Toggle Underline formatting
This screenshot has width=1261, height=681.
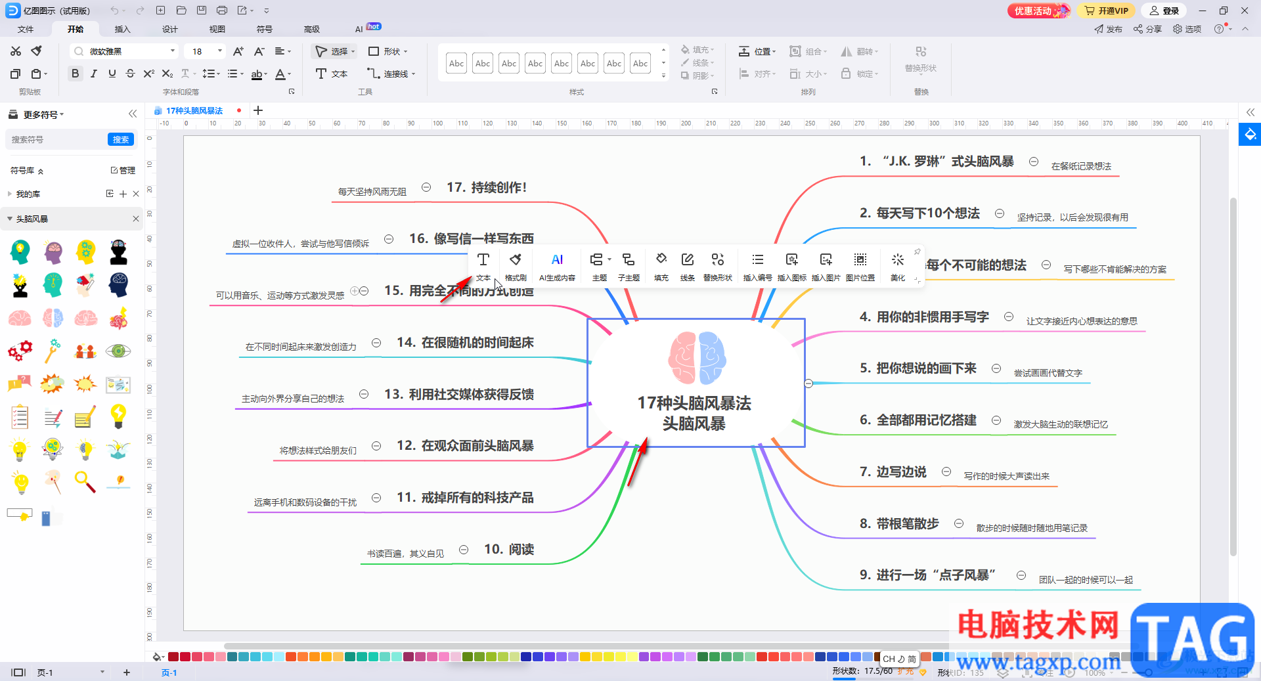point(112,74)
